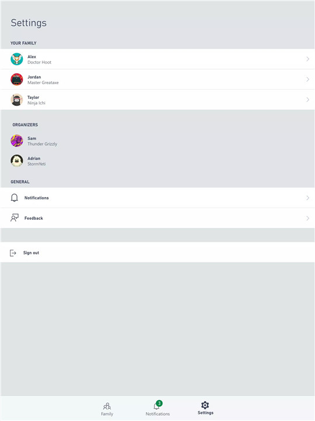Open the Feedback label in General
Image resolution: width=315 pixels, height=421 pixels.
(33, 218)
